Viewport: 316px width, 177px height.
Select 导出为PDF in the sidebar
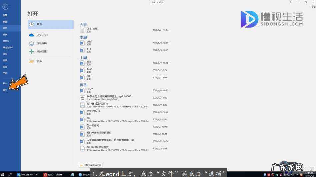(8, 47)
